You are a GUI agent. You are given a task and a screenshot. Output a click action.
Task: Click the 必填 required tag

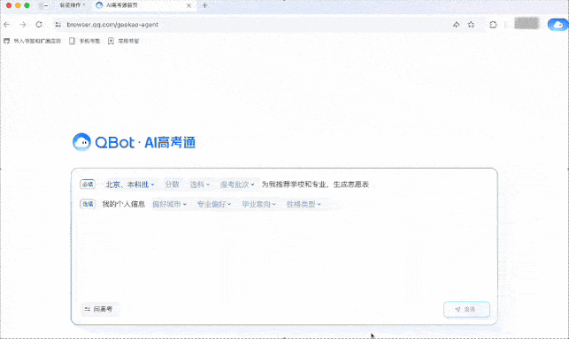click(x=88, y=185)
